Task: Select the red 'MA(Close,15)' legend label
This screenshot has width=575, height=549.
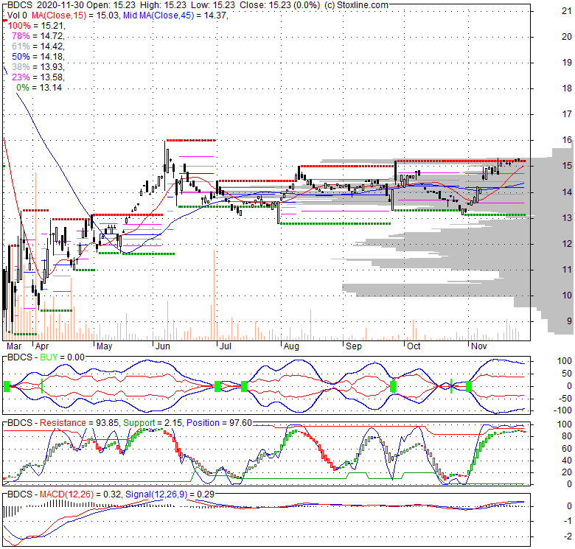Action: [x=59, y=15]
